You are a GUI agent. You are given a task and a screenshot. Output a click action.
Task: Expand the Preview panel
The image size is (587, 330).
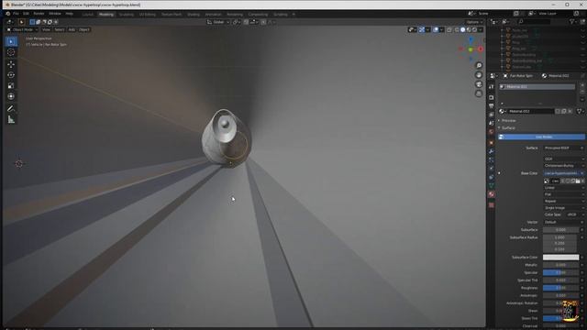(x=507, y=120)
